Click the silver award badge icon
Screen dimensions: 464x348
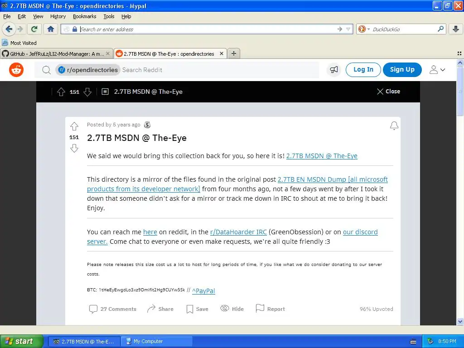pos(147,125)
